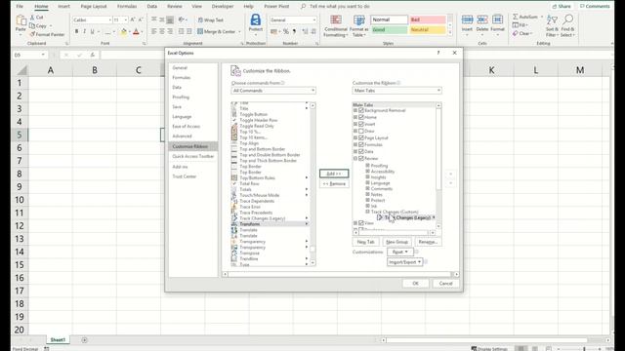The image size is (625, 351).
Task: Click the New Group button
Action: point(397,242)
